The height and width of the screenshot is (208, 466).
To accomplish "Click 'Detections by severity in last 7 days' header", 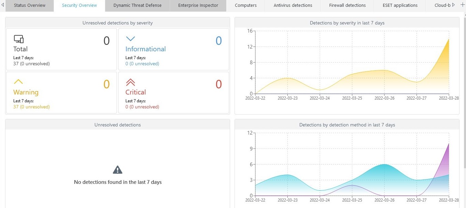I will click(347, 23).
